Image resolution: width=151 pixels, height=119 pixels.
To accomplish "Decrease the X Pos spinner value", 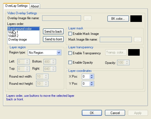I will 91,78.
